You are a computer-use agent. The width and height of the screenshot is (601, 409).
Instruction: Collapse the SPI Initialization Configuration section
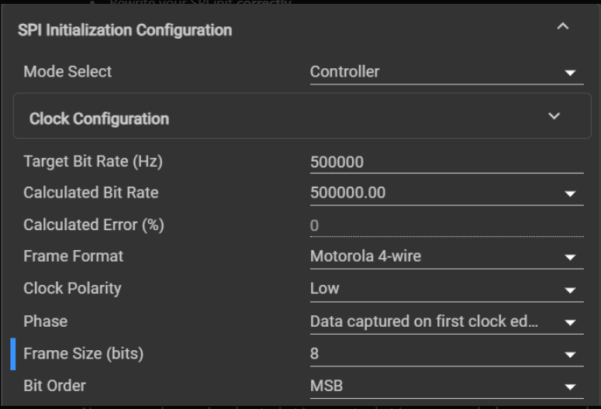pyautogui.click(x=563, y=26)
